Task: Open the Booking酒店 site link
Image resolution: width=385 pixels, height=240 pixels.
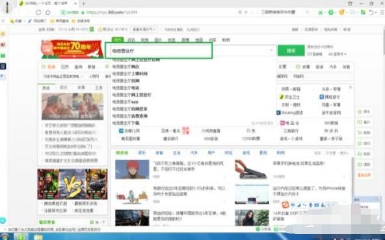Action: (289, 113)
